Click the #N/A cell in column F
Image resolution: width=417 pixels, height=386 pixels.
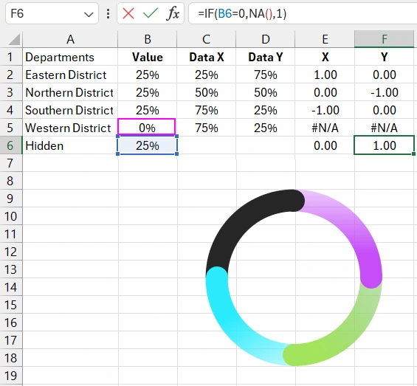(384, 128)
